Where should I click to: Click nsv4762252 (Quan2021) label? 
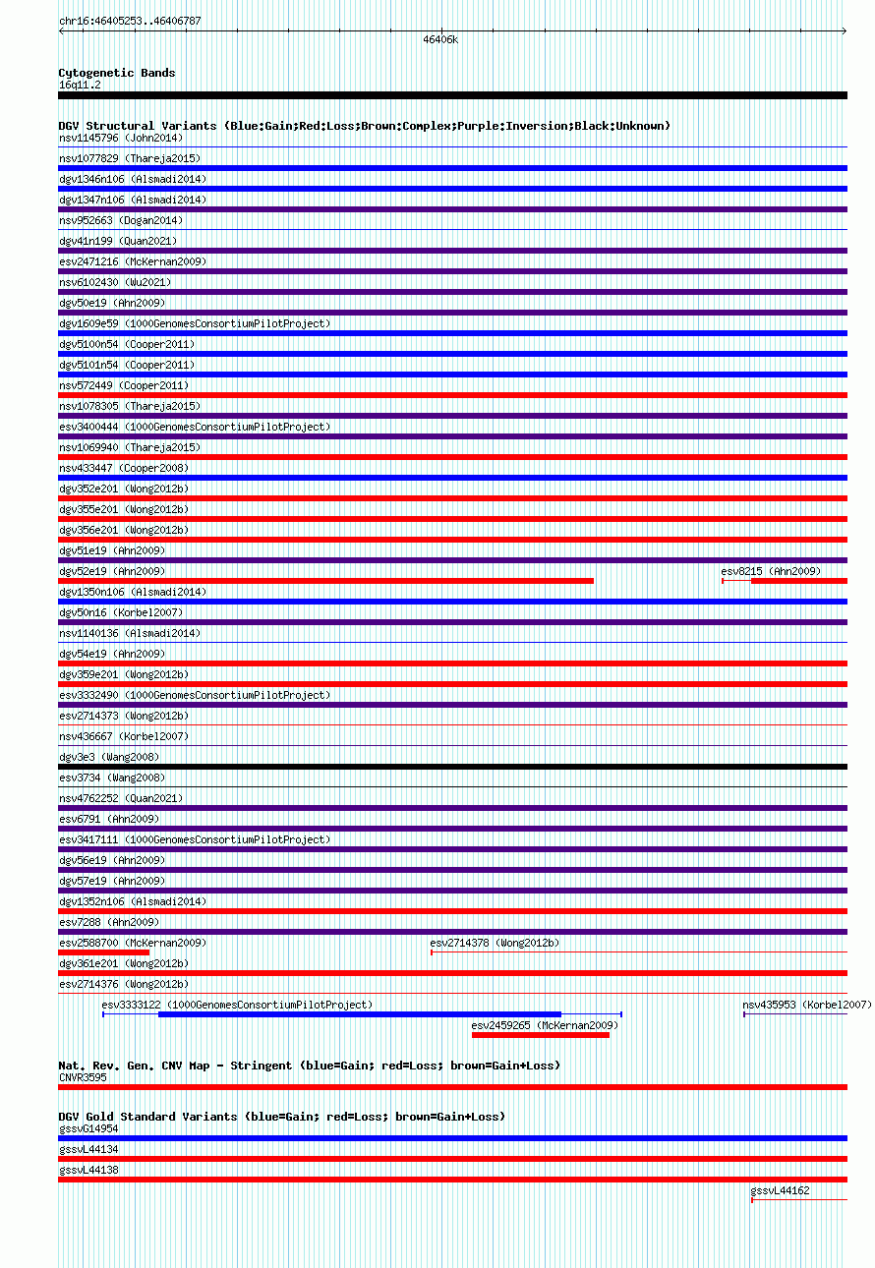pos(121,798)
